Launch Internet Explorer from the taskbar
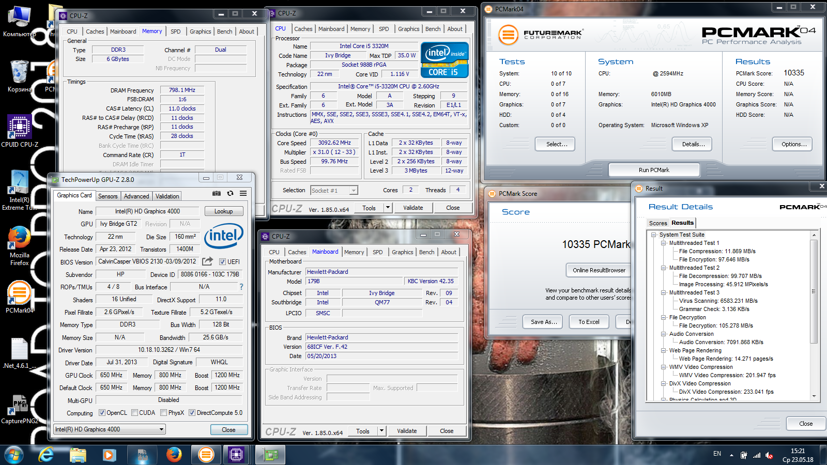 [46, 455]
